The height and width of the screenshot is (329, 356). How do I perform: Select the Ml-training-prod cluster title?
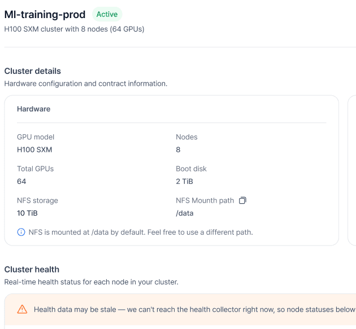pyautogui.click(x=45, y=15)
